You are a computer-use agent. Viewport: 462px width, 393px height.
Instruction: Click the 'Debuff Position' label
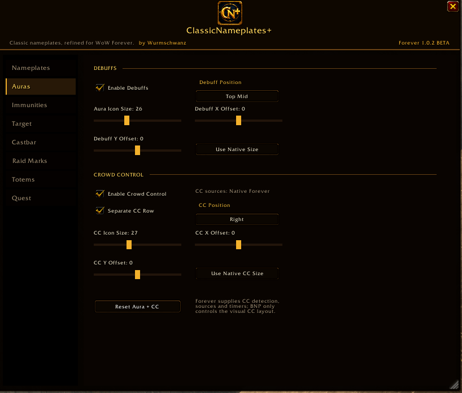pos(220,82)
